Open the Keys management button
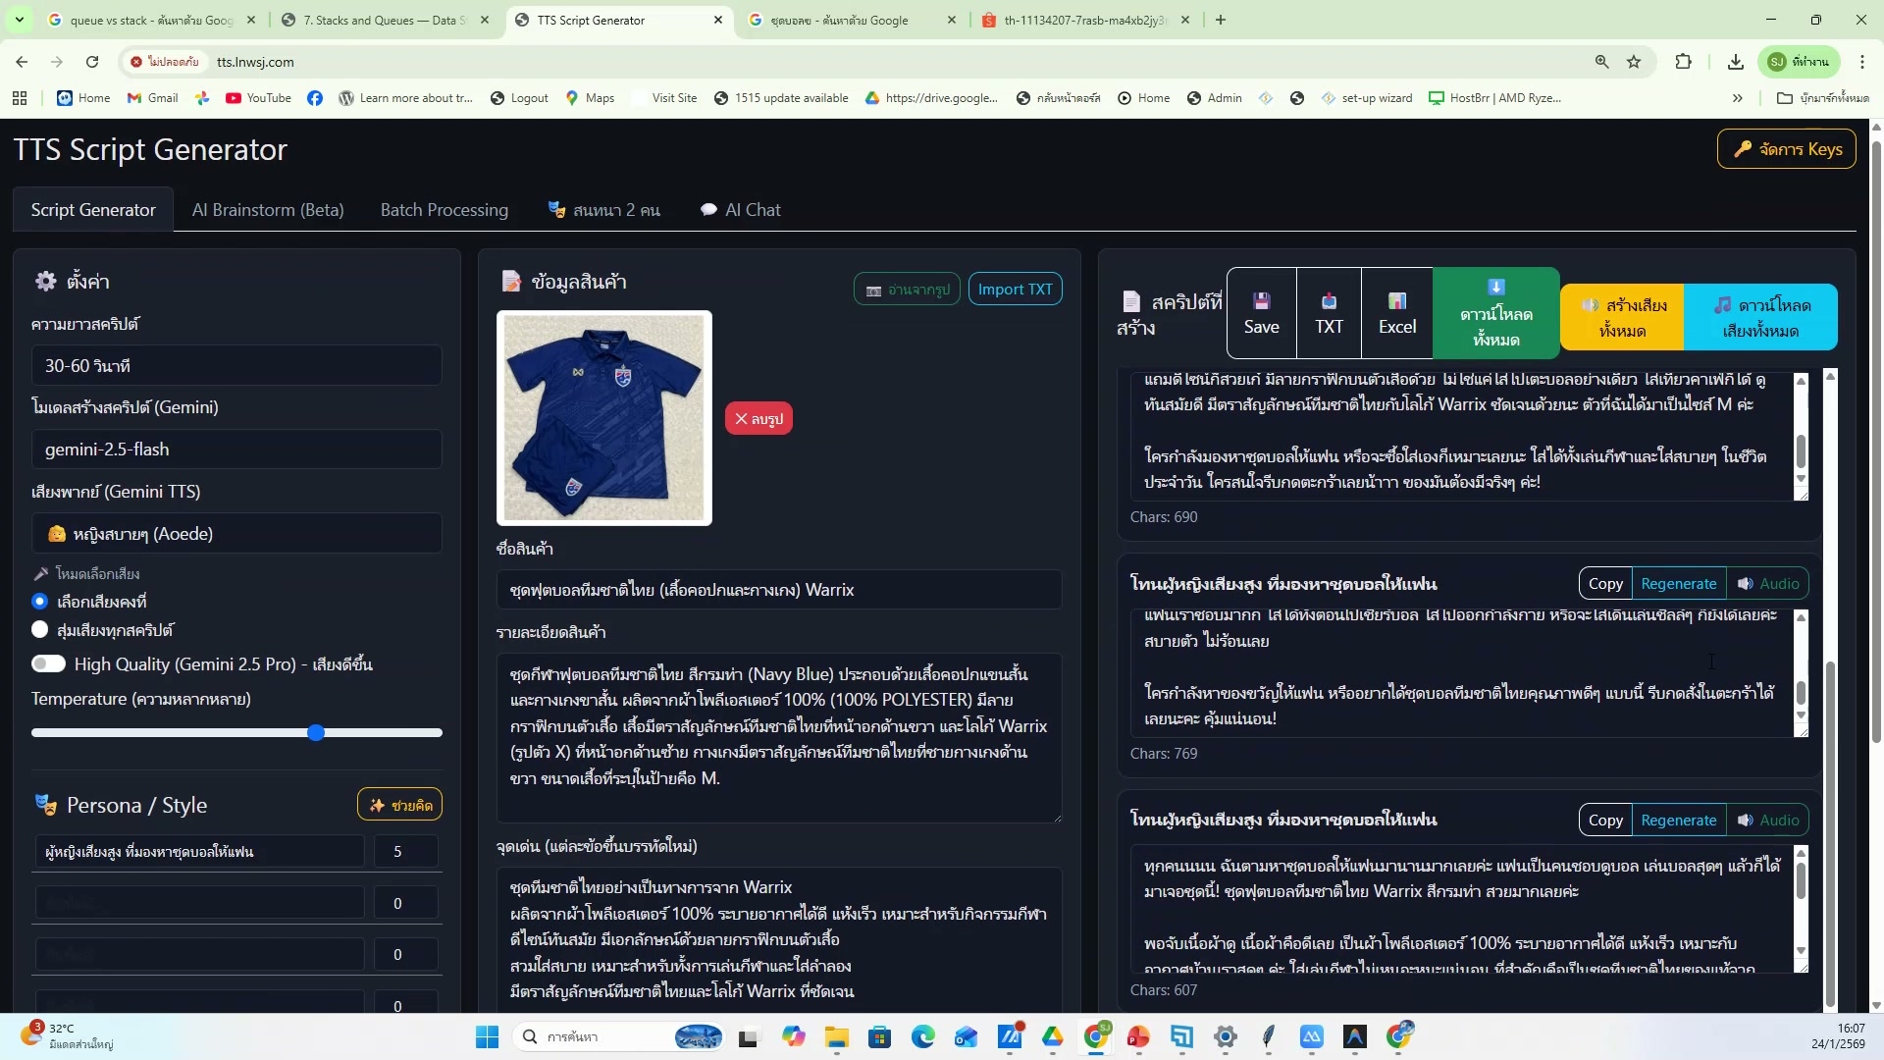 [x=1786, y=149]
